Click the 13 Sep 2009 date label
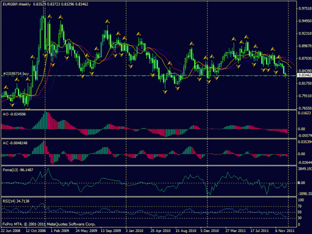 pyautogui.click(x=111, y=231)
